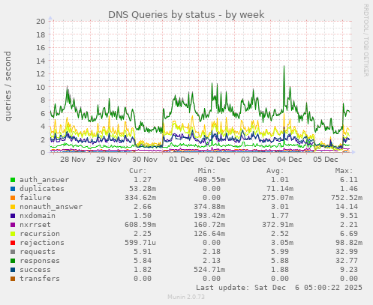Image resolution: width=373 pixels, height=305 pixels.
Task: Click the Avg: column header
Action: pos(275,171)
